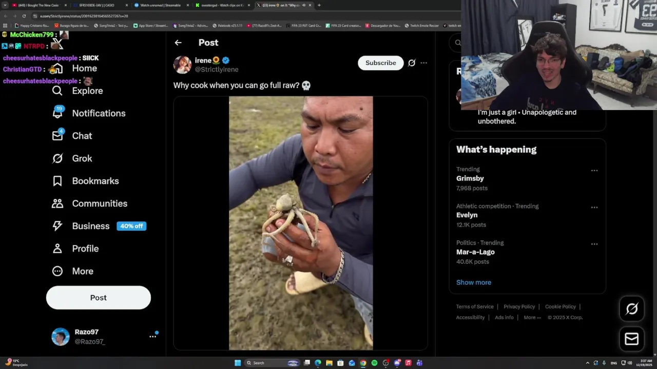Switch to the sweatergxd Kick clips tab
The image size is (657, 369).
click(x=222, y=5)
